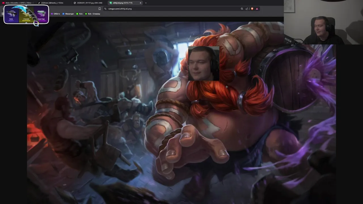
Task: Open site settings icon beside the URL
Action: [x=105, y=9]
